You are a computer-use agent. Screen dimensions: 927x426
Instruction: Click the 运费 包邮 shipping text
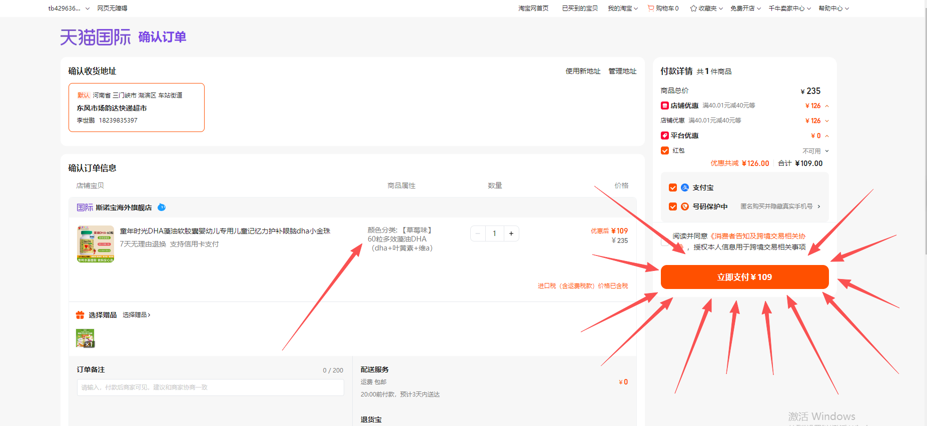pos(374,382)
